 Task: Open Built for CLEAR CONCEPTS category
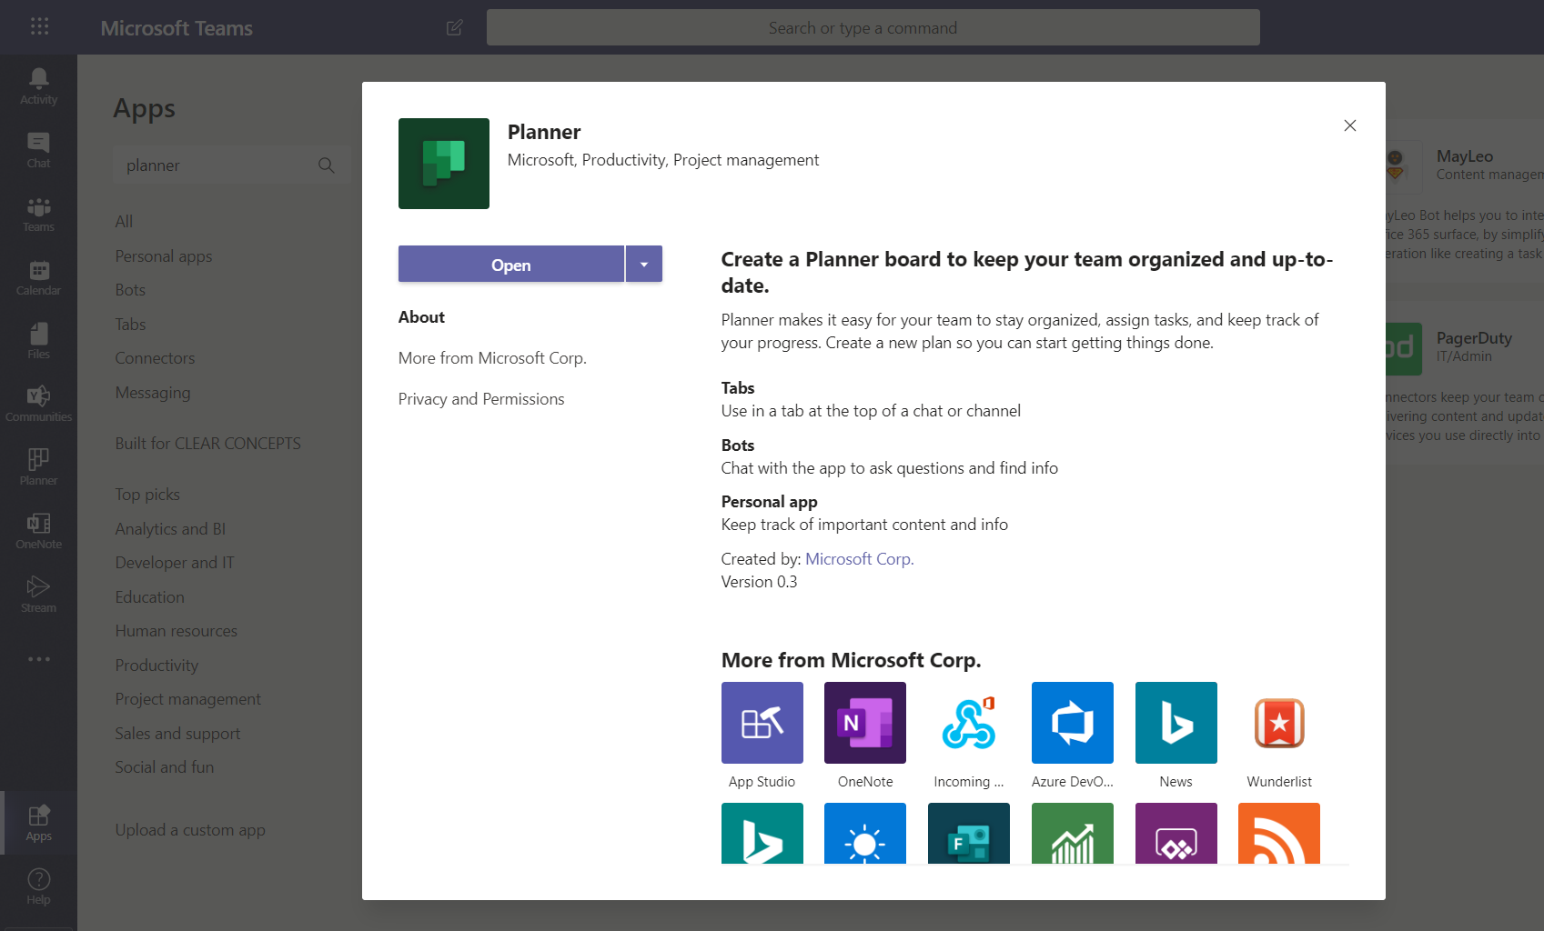point(207,444)
